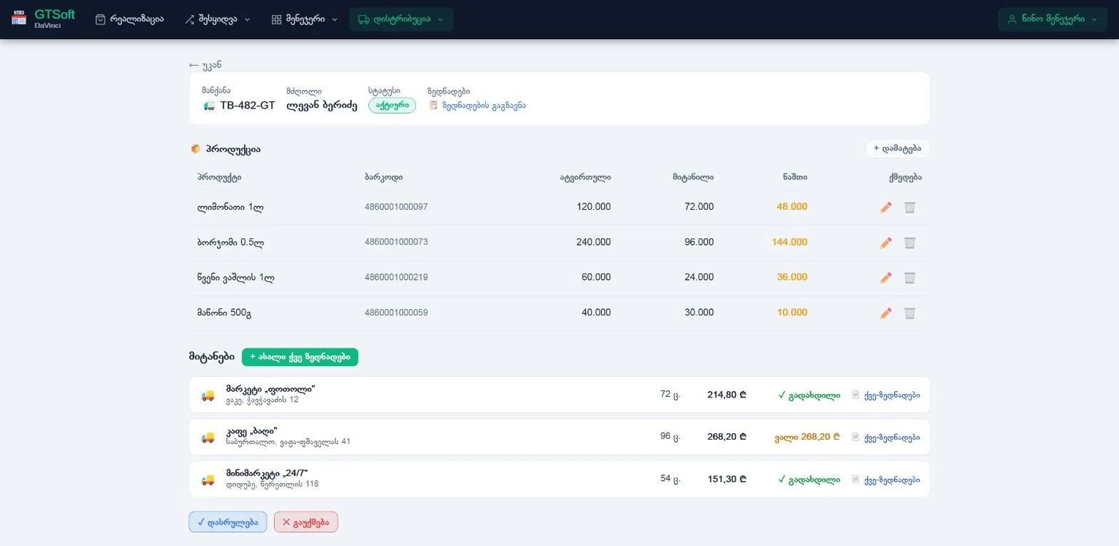The width and height of the screenshot is (1119, 546).
Task: Click the truck icon of მინიმარკეტი „24/7"
Action: pyautogui.click(x=208, y=480)
